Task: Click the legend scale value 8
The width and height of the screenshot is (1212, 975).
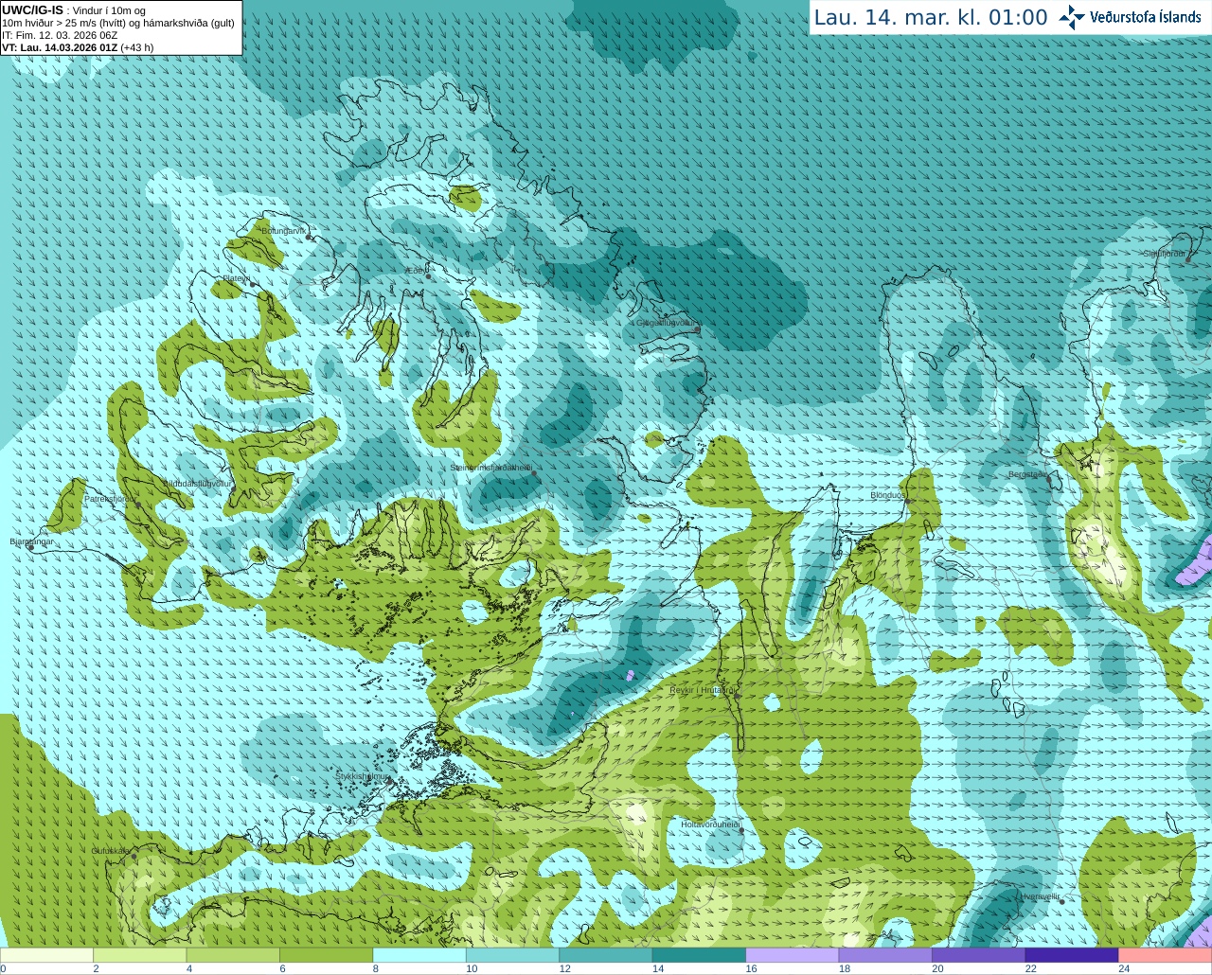Action: point(376,968)
